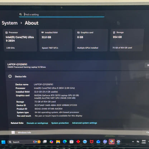
Task: Open the Processor info card
Action: point(20,40)
